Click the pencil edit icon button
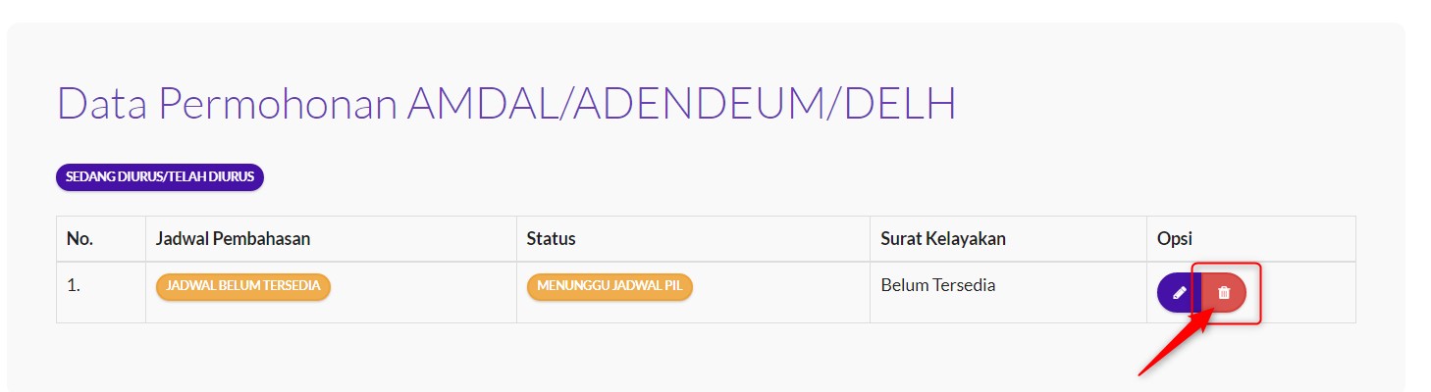The image size is (1431, 392). tap(1179, 293)
